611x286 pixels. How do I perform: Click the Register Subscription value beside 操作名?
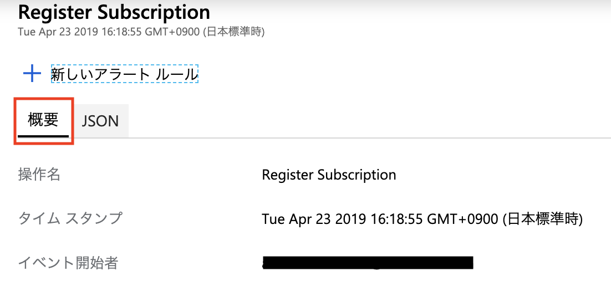(x=329, y=175)
